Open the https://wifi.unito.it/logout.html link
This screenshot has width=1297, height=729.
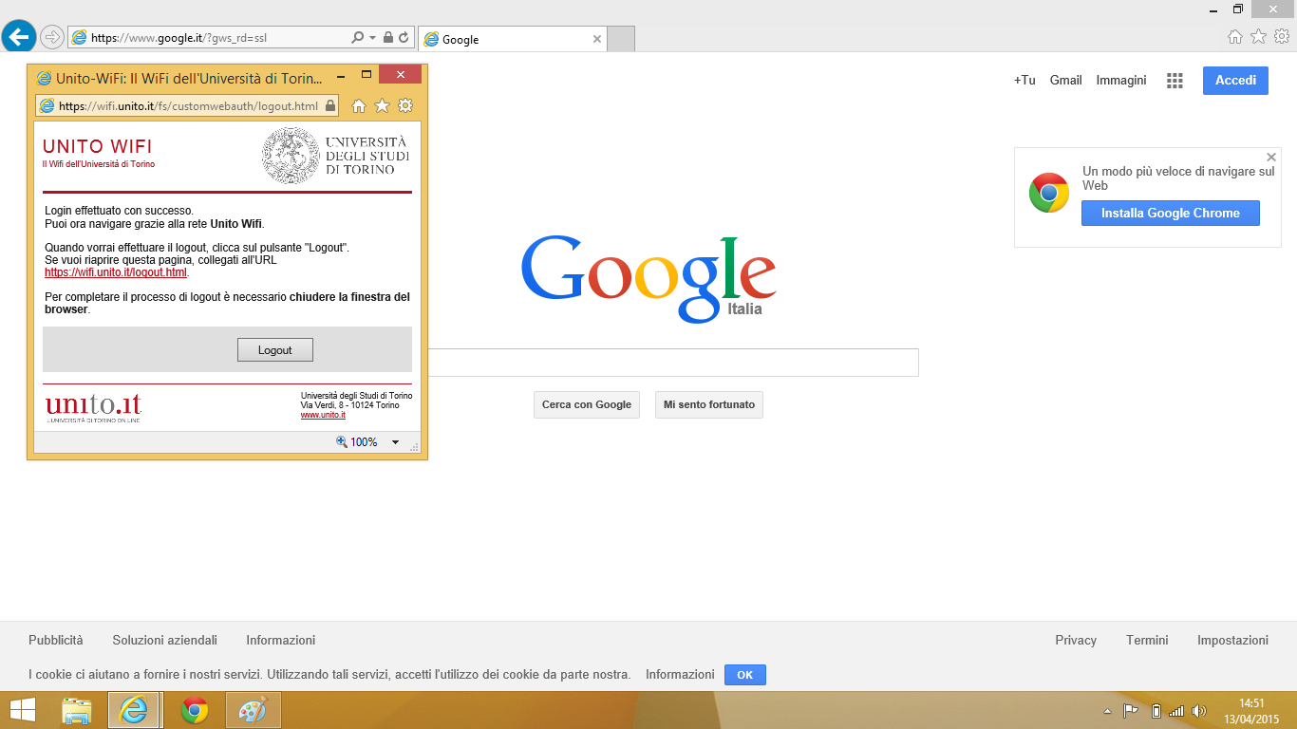tap(116, 272)
